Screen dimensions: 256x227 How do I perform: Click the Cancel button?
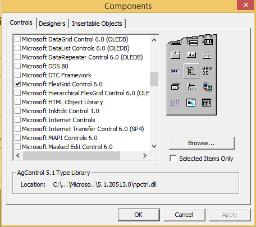click(x=184, y=215)
